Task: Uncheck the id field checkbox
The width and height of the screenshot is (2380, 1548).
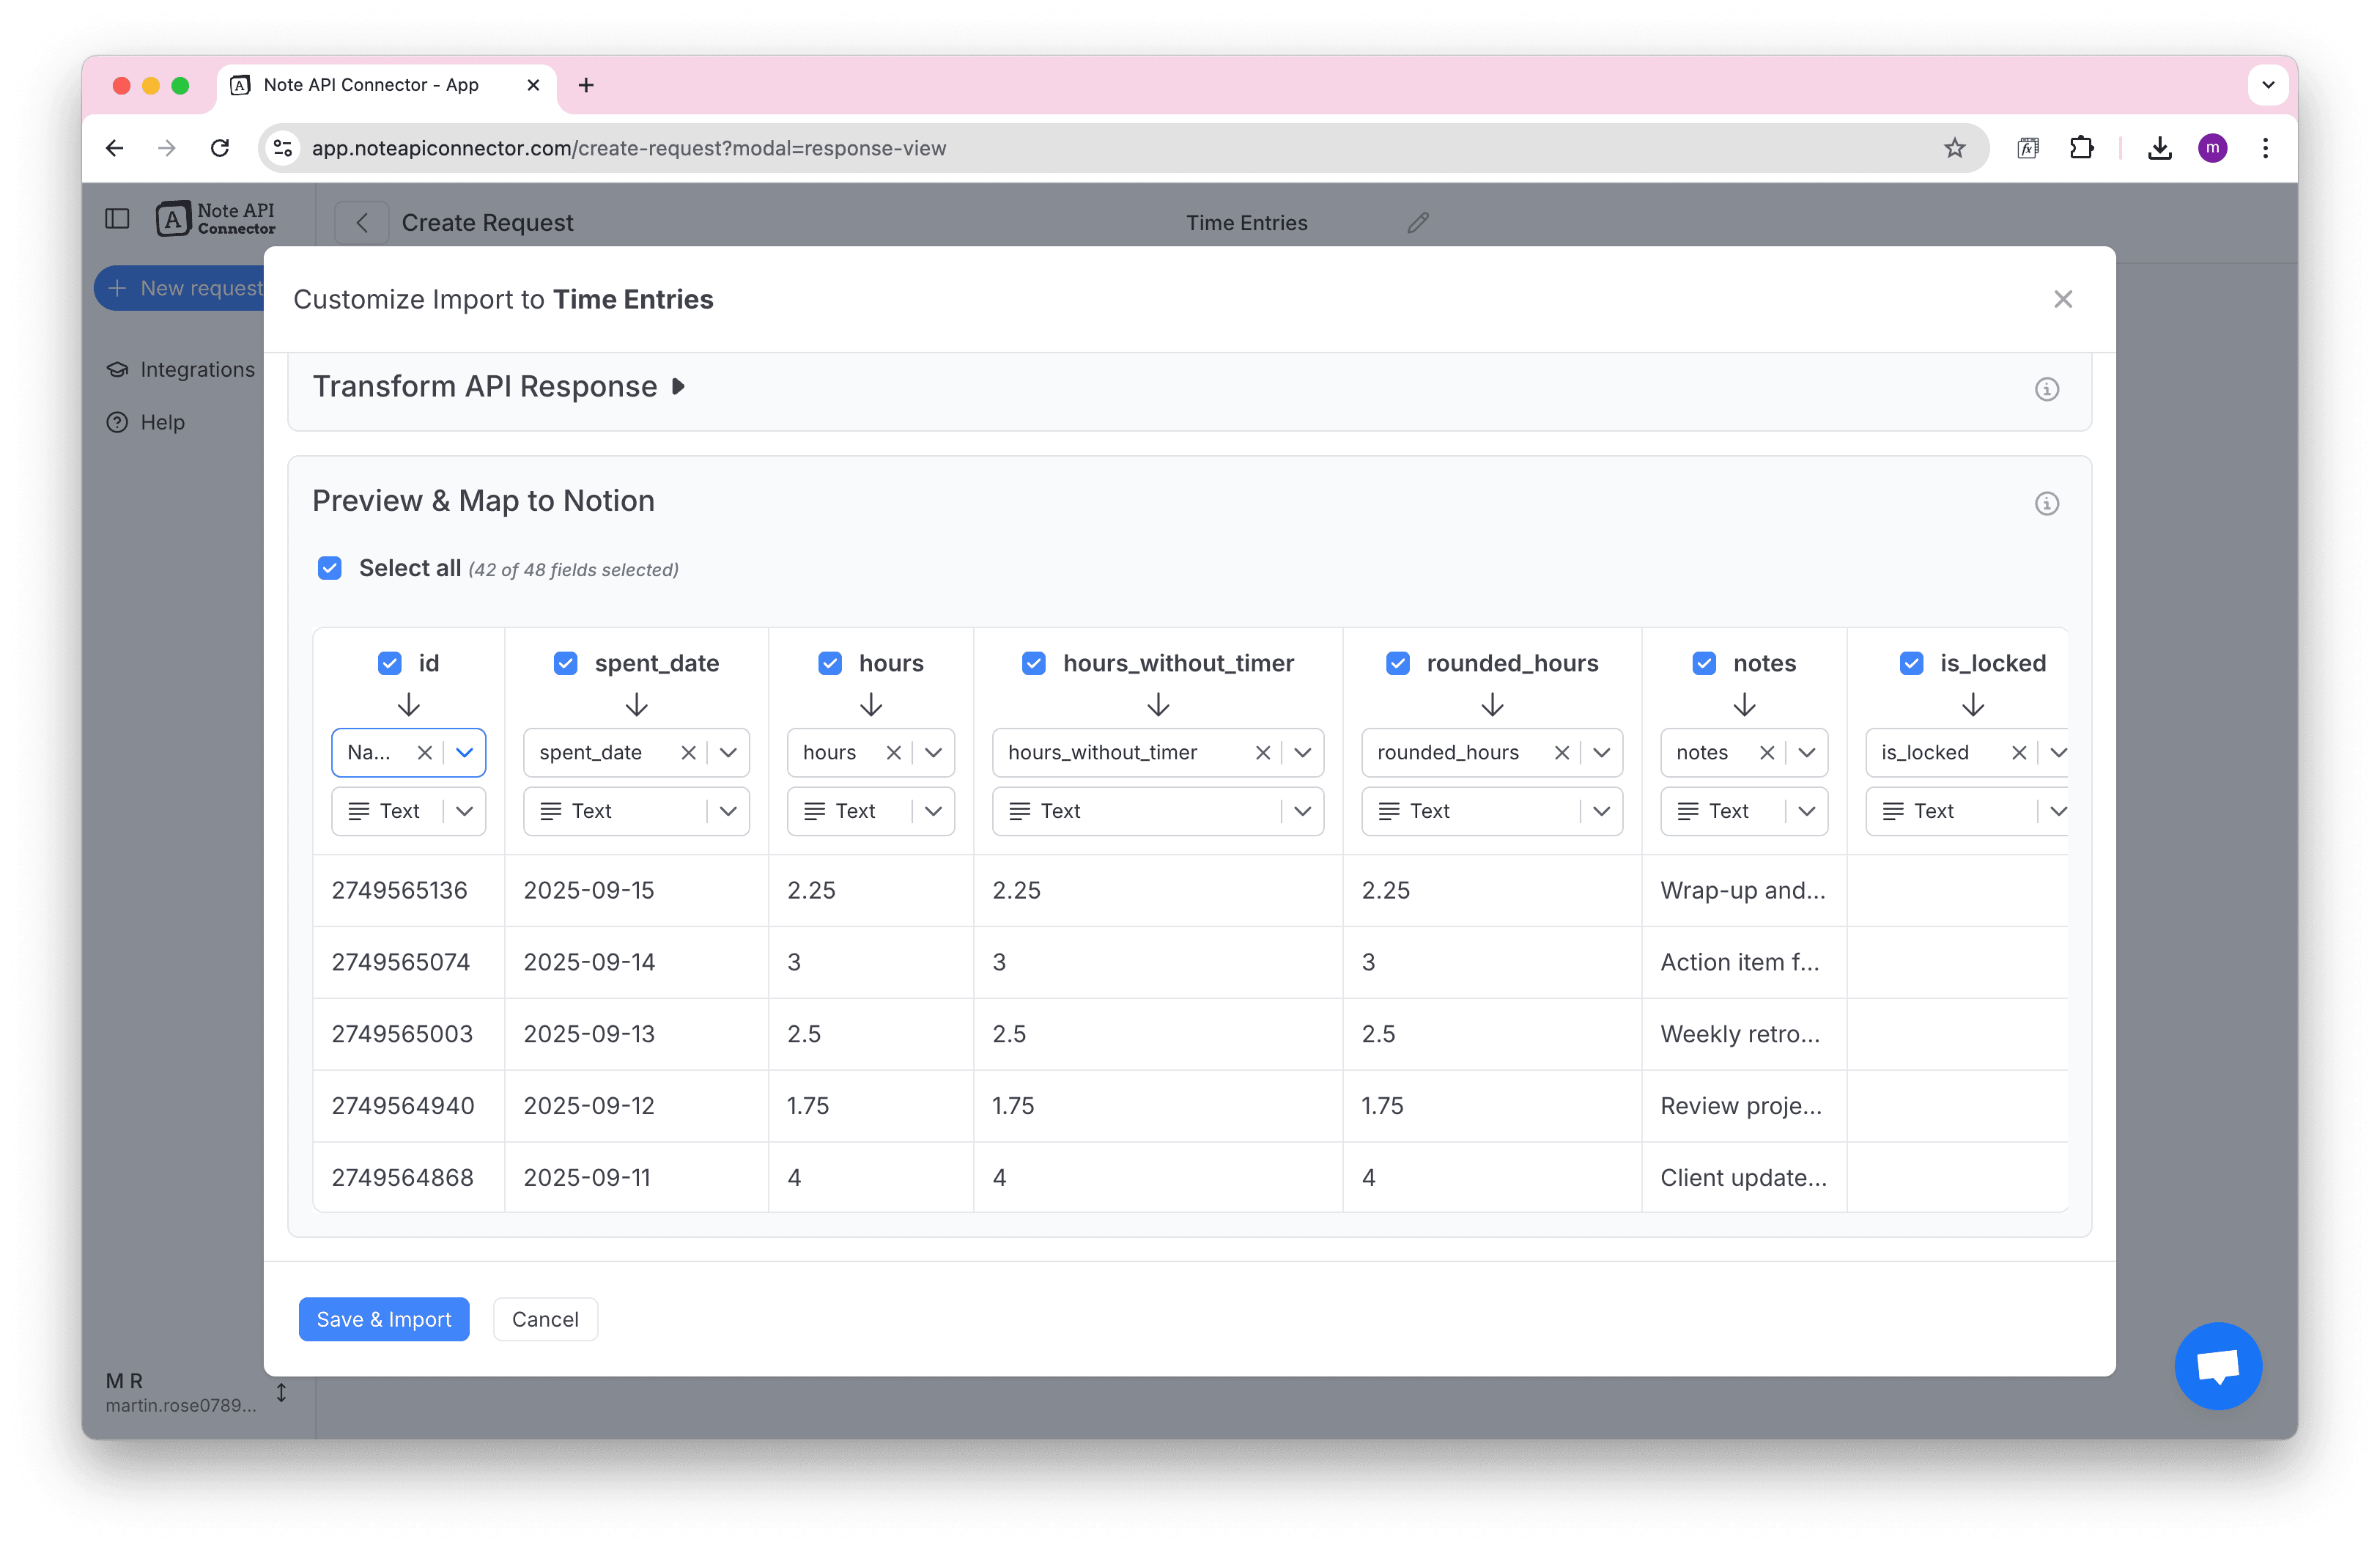Action: [x=390, y=663]
